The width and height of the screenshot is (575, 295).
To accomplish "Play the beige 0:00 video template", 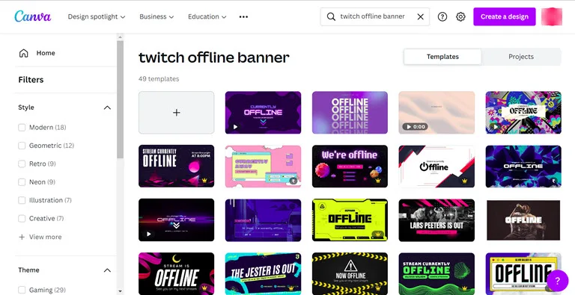I will (415, 127).
